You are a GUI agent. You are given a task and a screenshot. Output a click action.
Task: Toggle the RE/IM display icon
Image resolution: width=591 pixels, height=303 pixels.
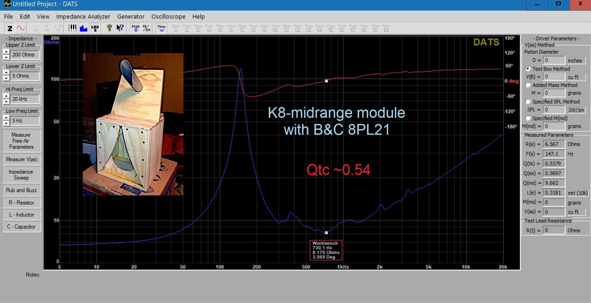tap(147, 28)
